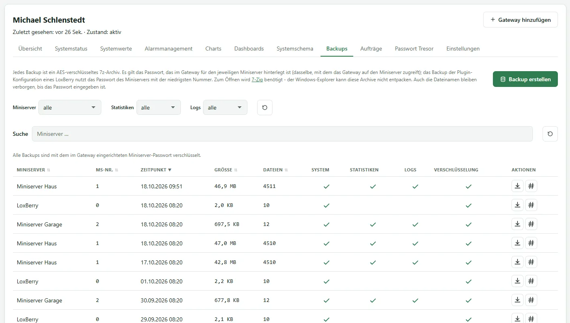Sort table by Dateien column

click(275, 170)
